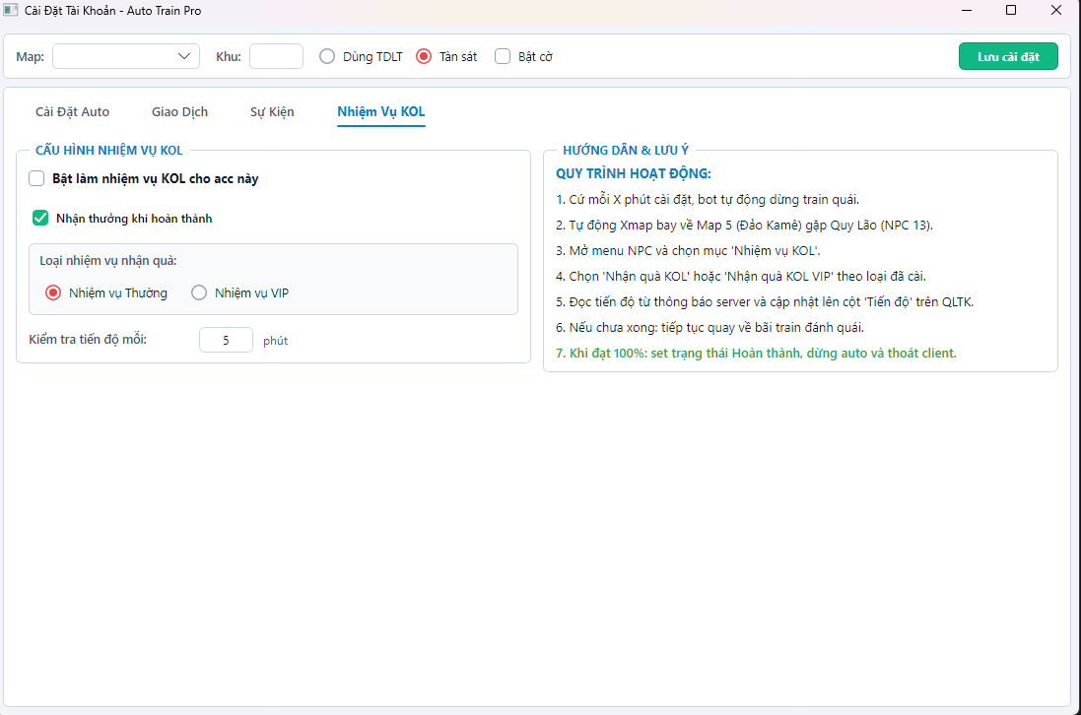Open the Map dropdown
Screen dimensions: 1081x715
[x=126, y=56]
